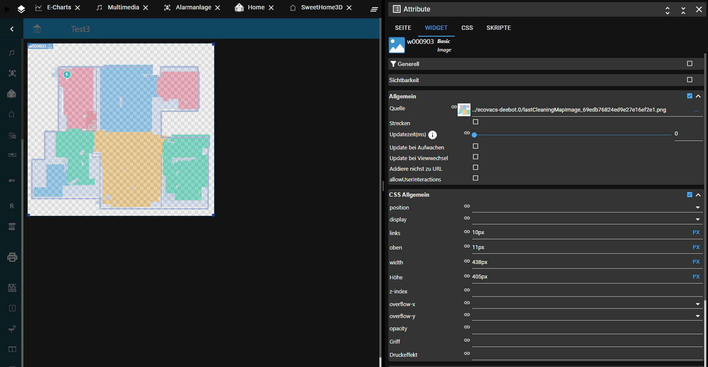Click the info icon next to Updatezeit(ms)
Screen dimensions: 708x367
pos(433,135)
